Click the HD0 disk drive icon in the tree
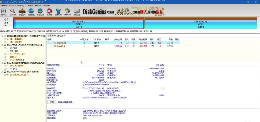The image size is (260, 122). pos(5,36)
